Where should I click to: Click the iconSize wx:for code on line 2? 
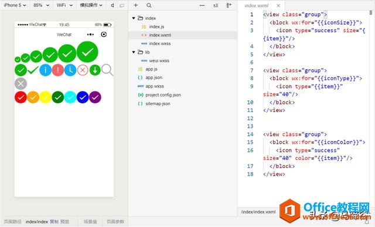coord(327,23)
